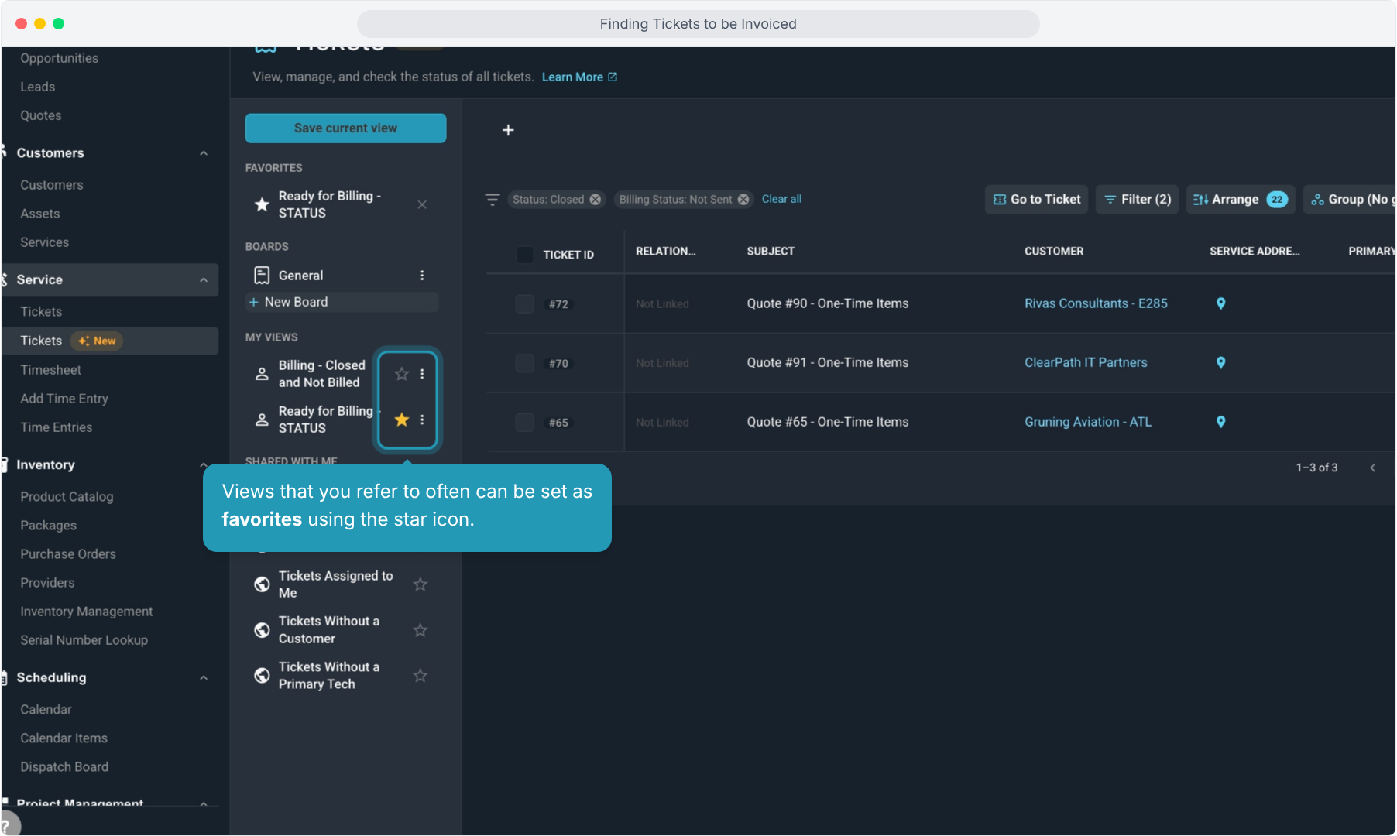Image resolution: width=1397 pixels, height=836 pixels.
Task: Star the Billing - Closed and Not Billed view
Action: pos(401,374)
